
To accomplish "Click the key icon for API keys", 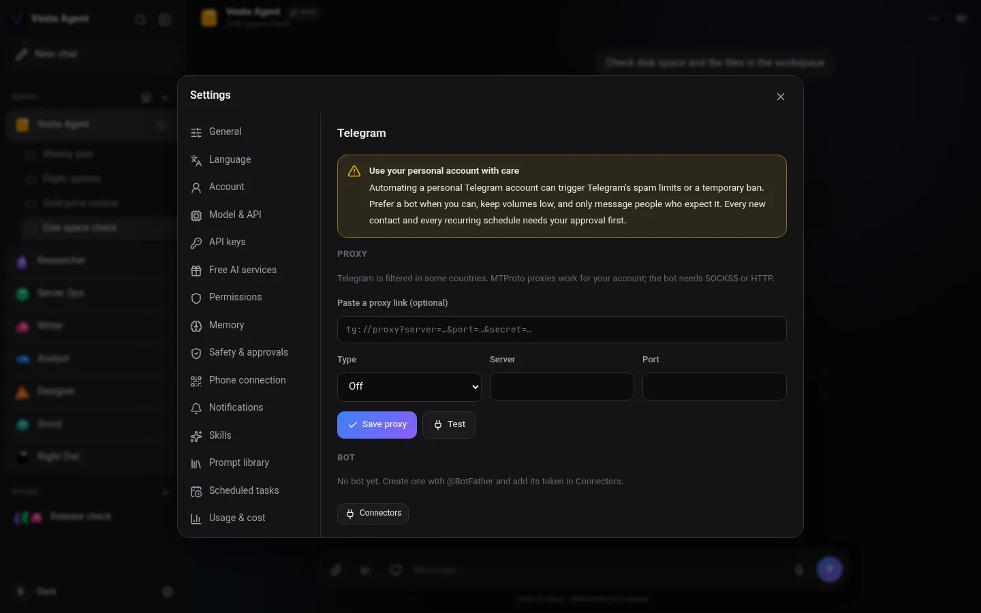I will click(x=196, y=242).
